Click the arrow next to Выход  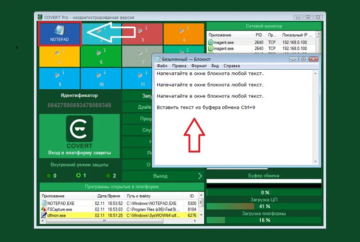click(x=200, y=176)
